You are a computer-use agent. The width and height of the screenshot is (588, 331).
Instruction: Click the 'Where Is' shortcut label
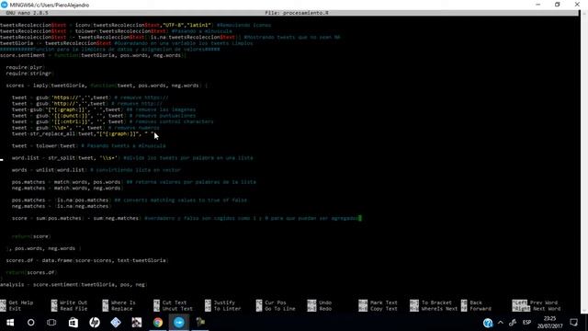(x=123, y=302)
